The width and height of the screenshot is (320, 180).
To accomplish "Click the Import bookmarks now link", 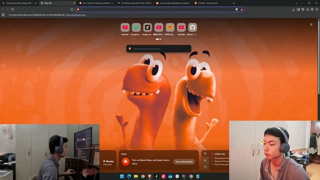I will click(x=76, y=15).
